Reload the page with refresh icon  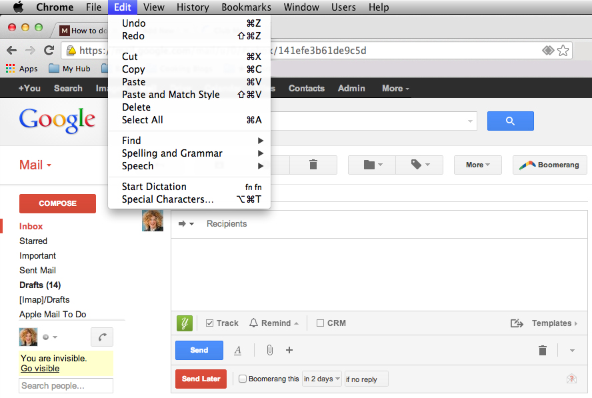point(49,50)
